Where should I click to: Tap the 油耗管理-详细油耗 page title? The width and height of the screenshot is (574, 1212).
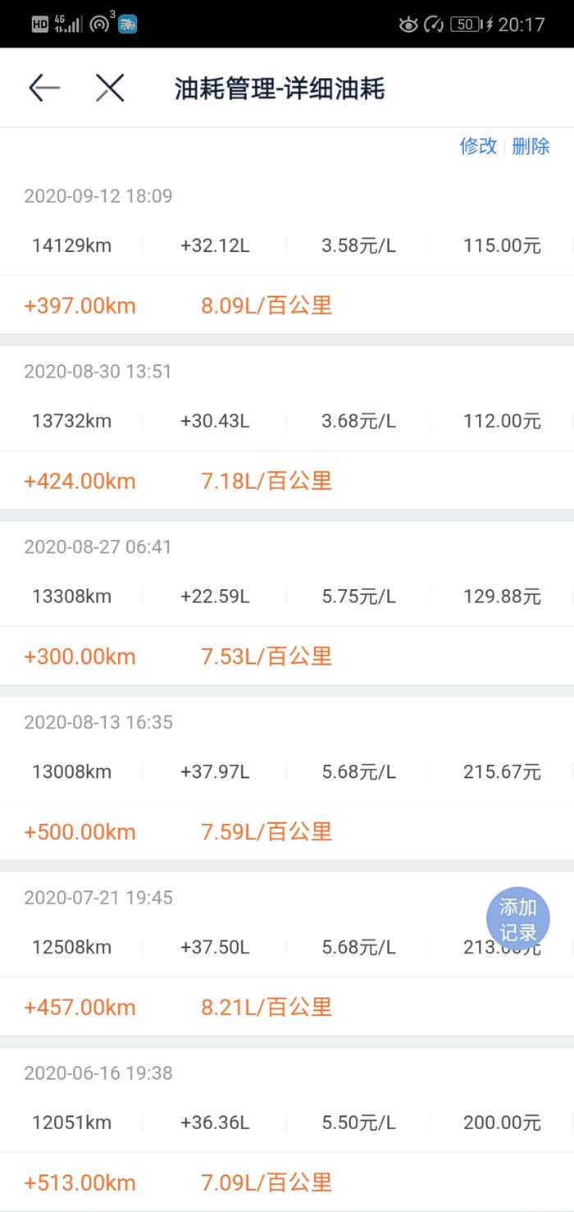[x=280, y=89]
